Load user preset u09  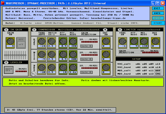click(151, 64)
